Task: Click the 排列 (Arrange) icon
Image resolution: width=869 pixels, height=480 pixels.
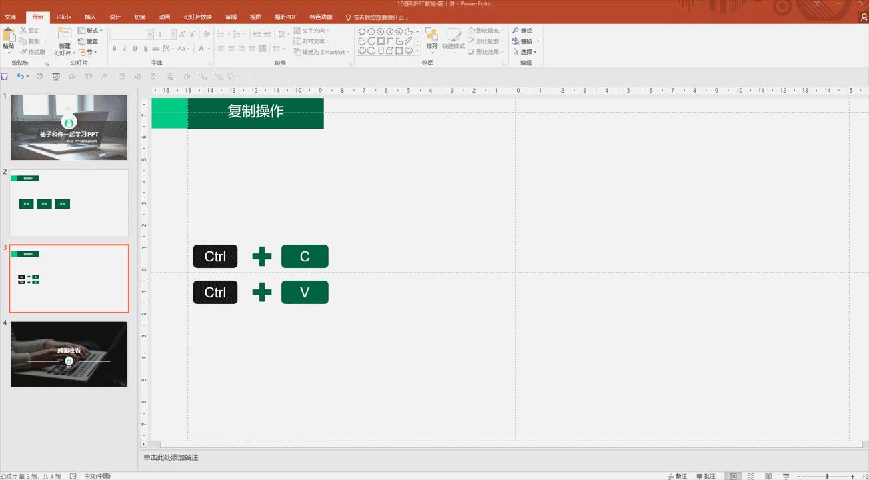Action: [432, 39]
